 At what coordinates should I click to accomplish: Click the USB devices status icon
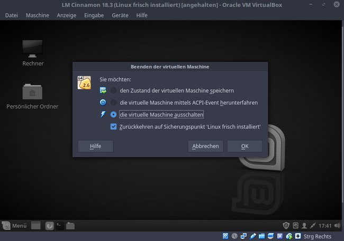253,236
